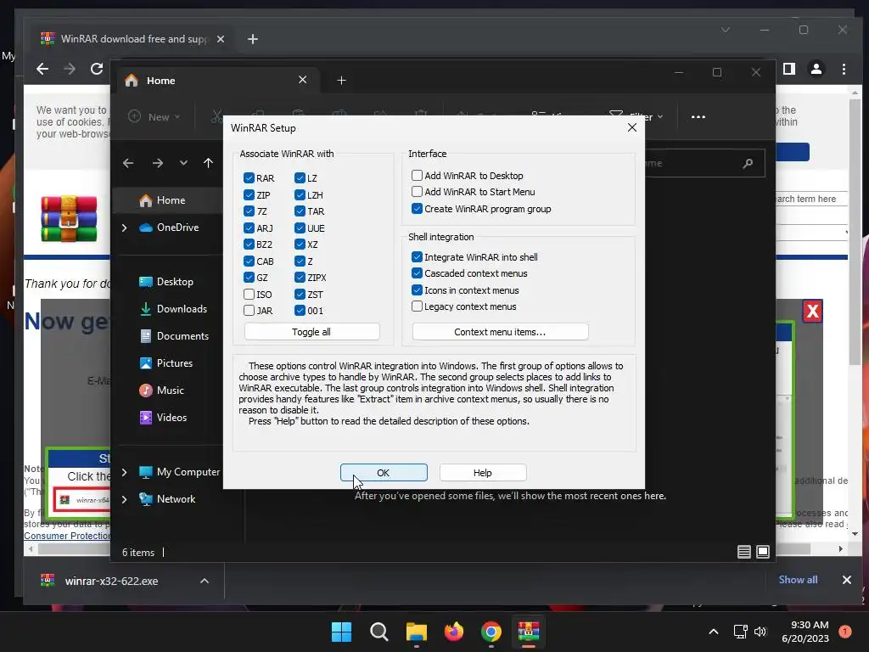This screenshot has height=652, width=869.
Task: Close the red X webpage popup
Action: click(812, 311)
